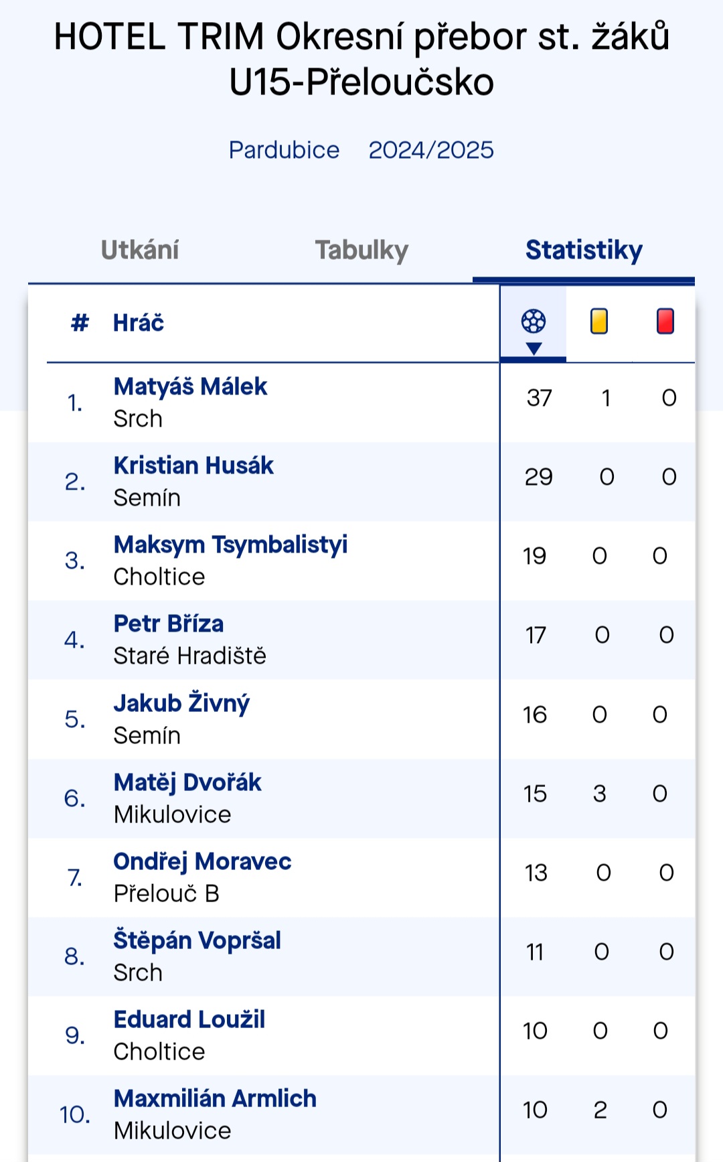This screenshot has width=723, height=1162.
Task: Select Eduard Loužil player link
Action: point(189,1019)
